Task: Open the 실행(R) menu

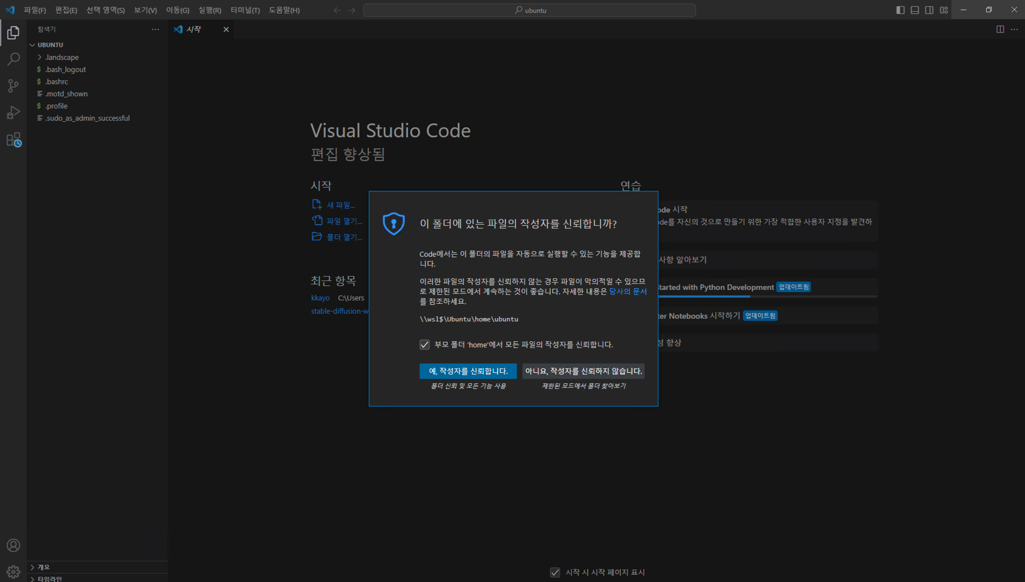Action: (x=210, y=10)
